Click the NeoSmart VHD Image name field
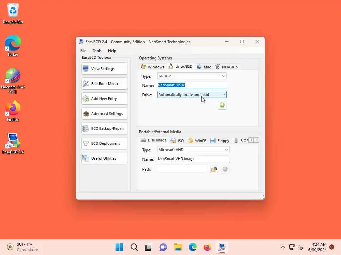Image resolution: width=341 pixels, height=255 pixels. 193,159
